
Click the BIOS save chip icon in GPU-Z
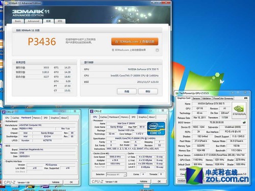[x=244, y=122]
